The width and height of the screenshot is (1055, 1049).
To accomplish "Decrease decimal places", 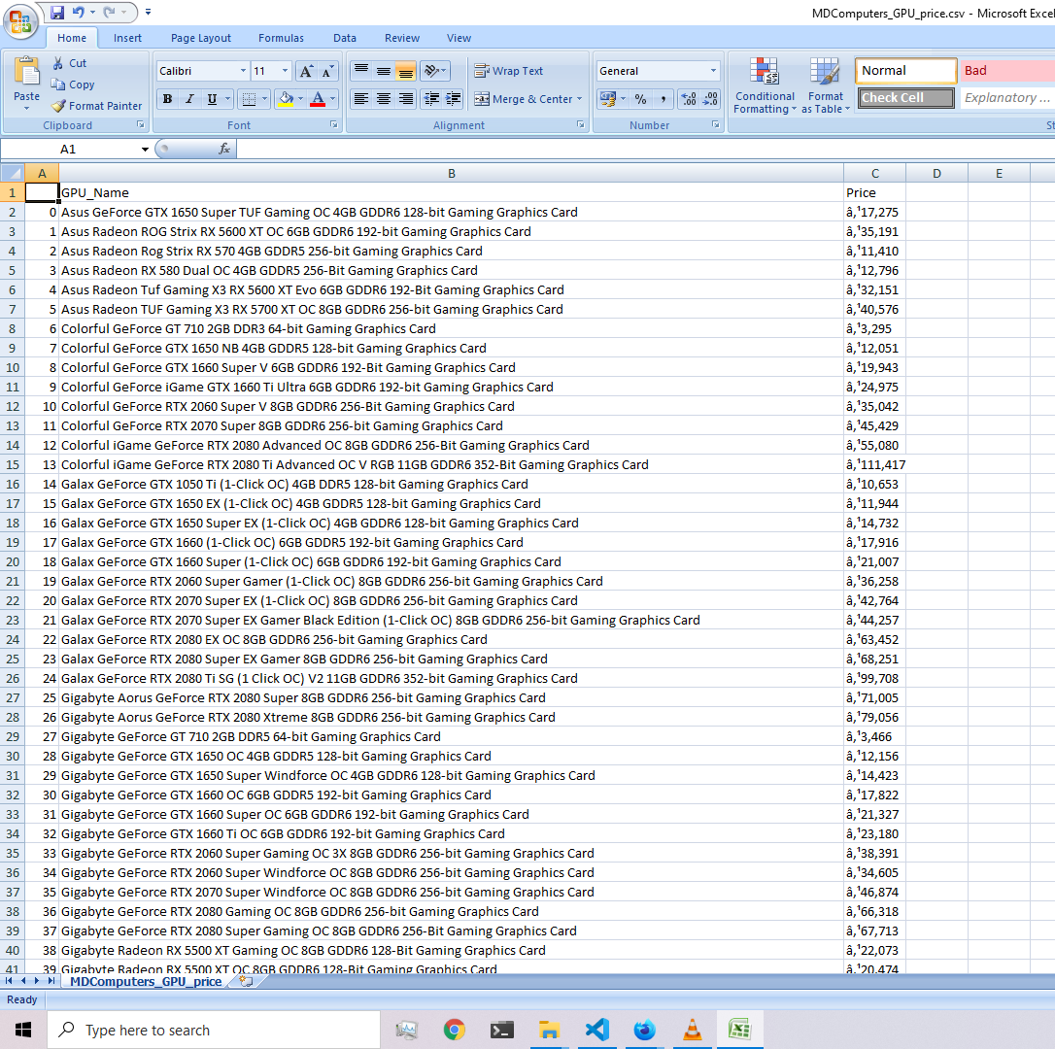I will (710, 100).
